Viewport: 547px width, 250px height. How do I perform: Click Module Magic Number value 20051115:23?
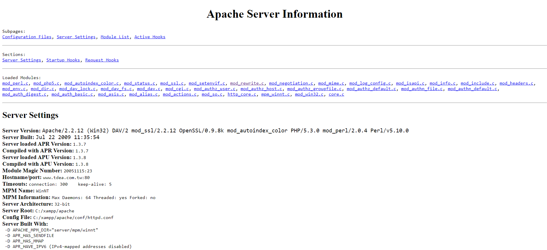tap(78, 171)
